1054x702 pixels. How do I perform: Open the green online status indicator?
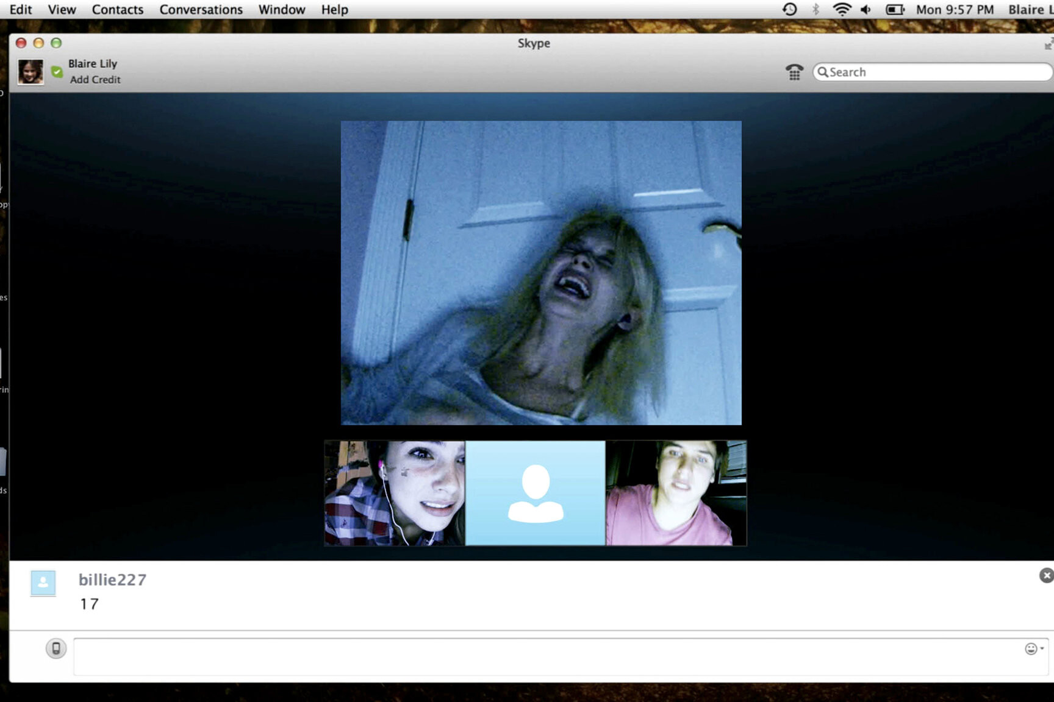[x=57, y=72]
